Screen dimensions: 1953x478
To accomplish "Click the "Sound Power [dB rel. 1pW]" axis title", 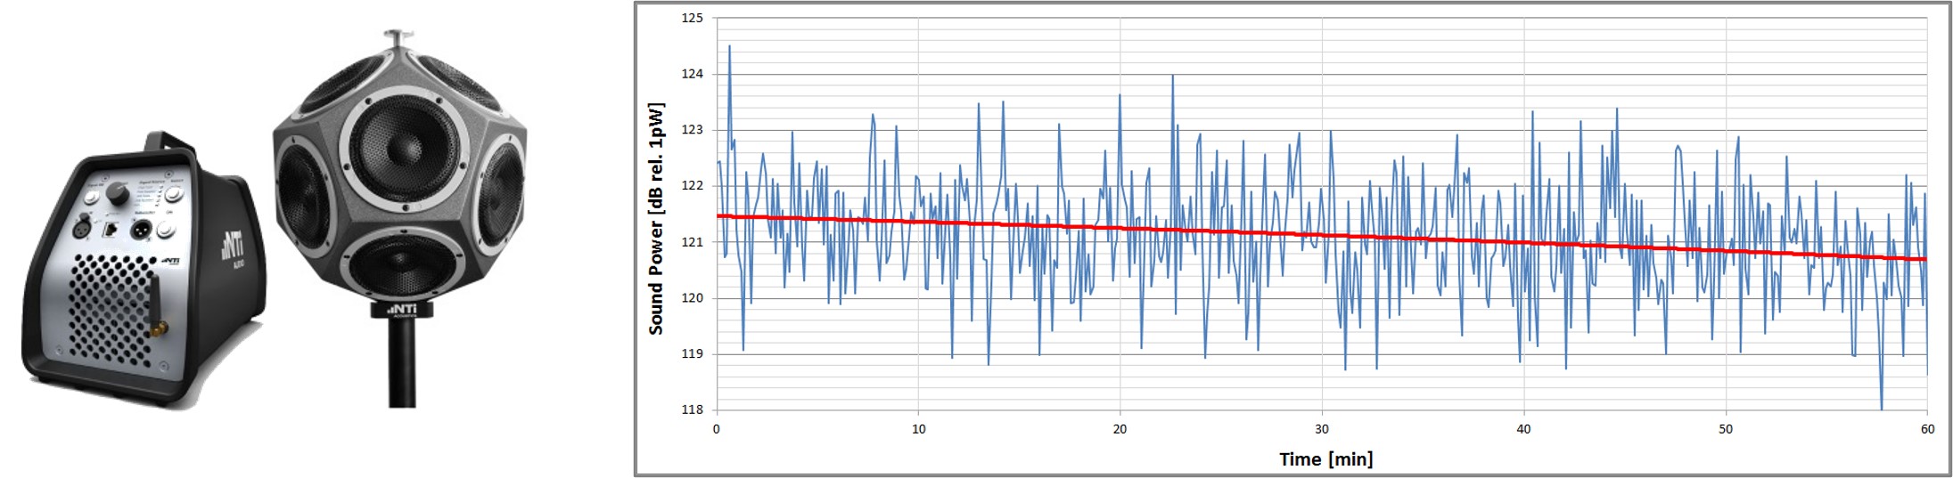I will (x=656, y=219).
